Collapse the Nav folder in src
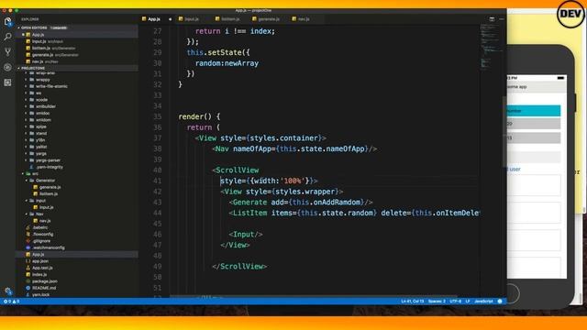 (39, 214)
